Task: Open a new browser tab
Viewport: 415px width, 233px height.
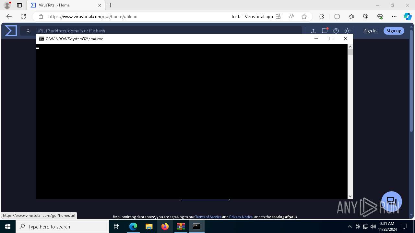Action: [x=110, y=5]
